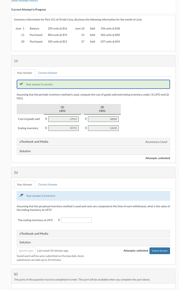The height and width of the screenshot is (290, 179).
Task: Open the Show Attempt History link
Action: click(x=25, y=1)
